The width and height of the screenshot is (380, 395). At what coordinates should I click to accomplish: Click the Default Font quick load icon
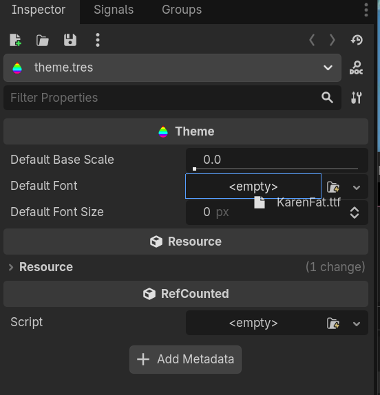pos(333,187)
